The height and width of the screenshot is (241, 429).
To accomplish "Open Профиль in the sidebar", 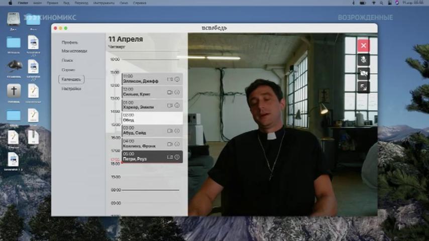I will pos(70,42).
